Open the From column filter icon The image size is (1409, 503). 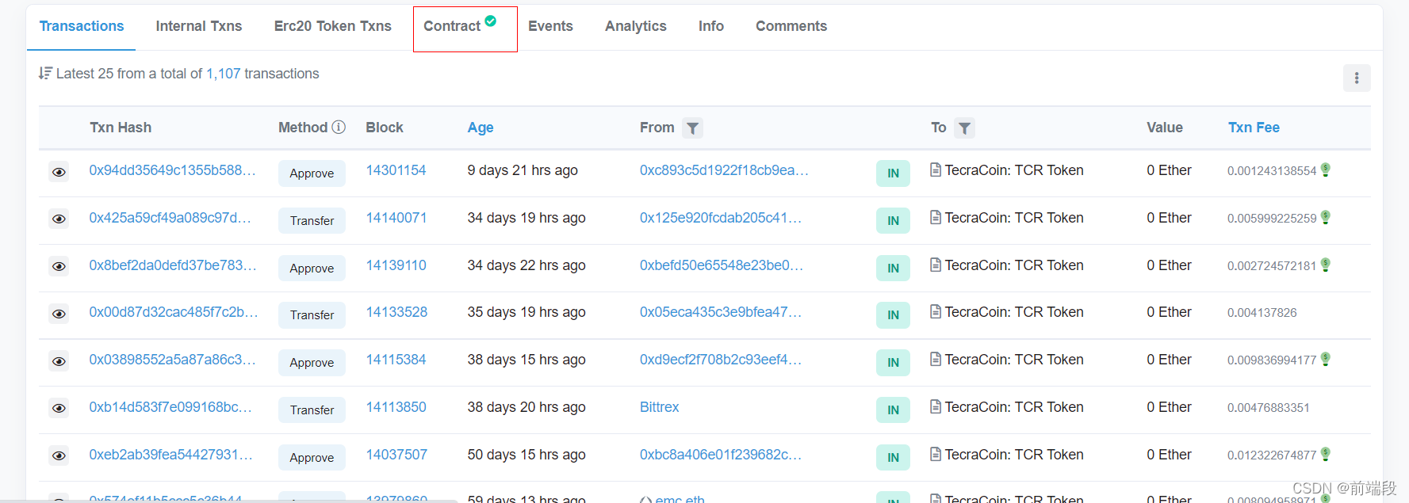(x=692, y=128)
